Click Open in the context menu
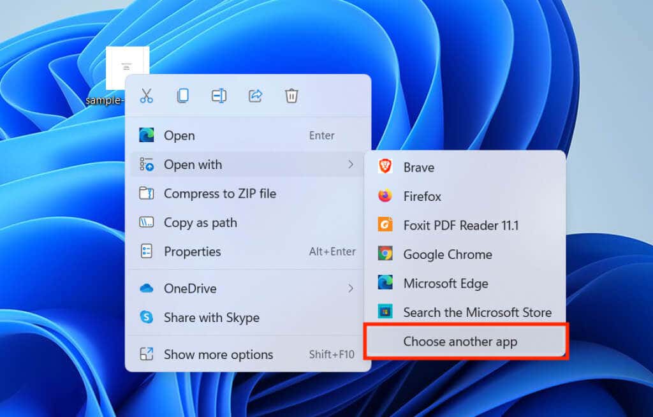Viewport: 653px width, 417px height. pyautogui.click(x=179, y=136)
